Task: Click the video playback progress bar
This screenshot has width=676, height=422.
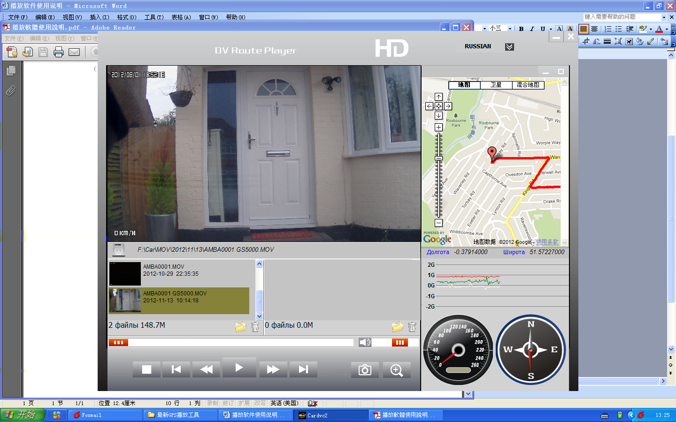Action: click(231, 342)
